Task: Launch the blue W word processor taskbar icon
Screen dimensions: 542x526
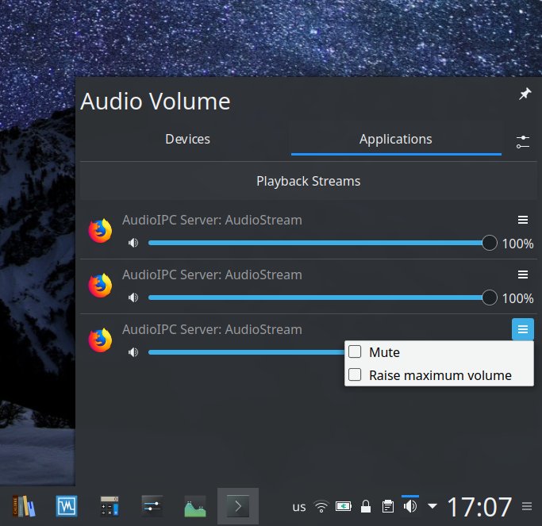Action: pos(67,506)
